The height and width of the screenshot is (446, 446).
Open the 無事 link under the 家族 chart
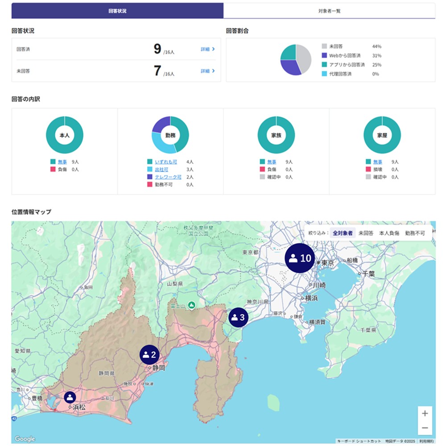[x=273, y=162]
